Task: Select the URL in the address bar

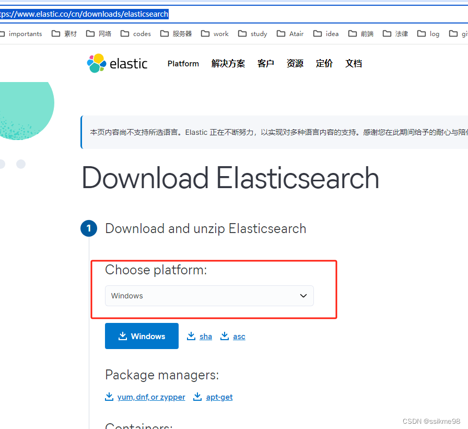Action: [x=84, y=14]
